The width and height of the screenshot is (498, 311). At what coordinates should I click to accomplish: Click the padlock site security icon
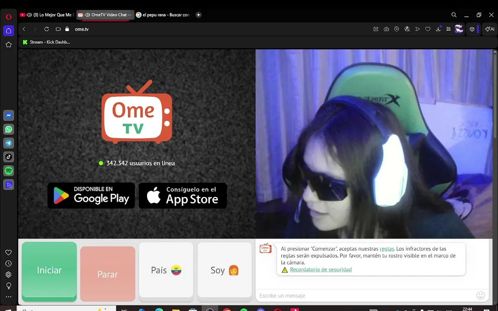coord(67,29)
